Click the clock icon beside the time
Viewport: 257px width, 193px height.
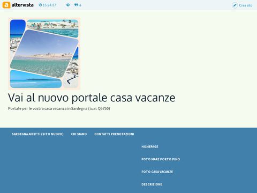click(40, 5)
